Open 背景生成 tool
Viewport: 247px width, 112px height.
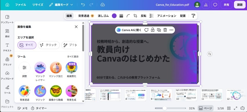(x=71, y=93)
